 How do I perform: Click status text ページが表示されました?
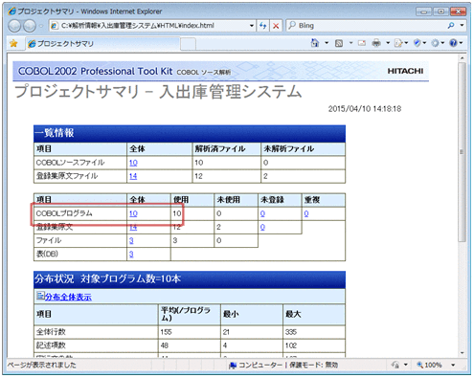point(42,365)
